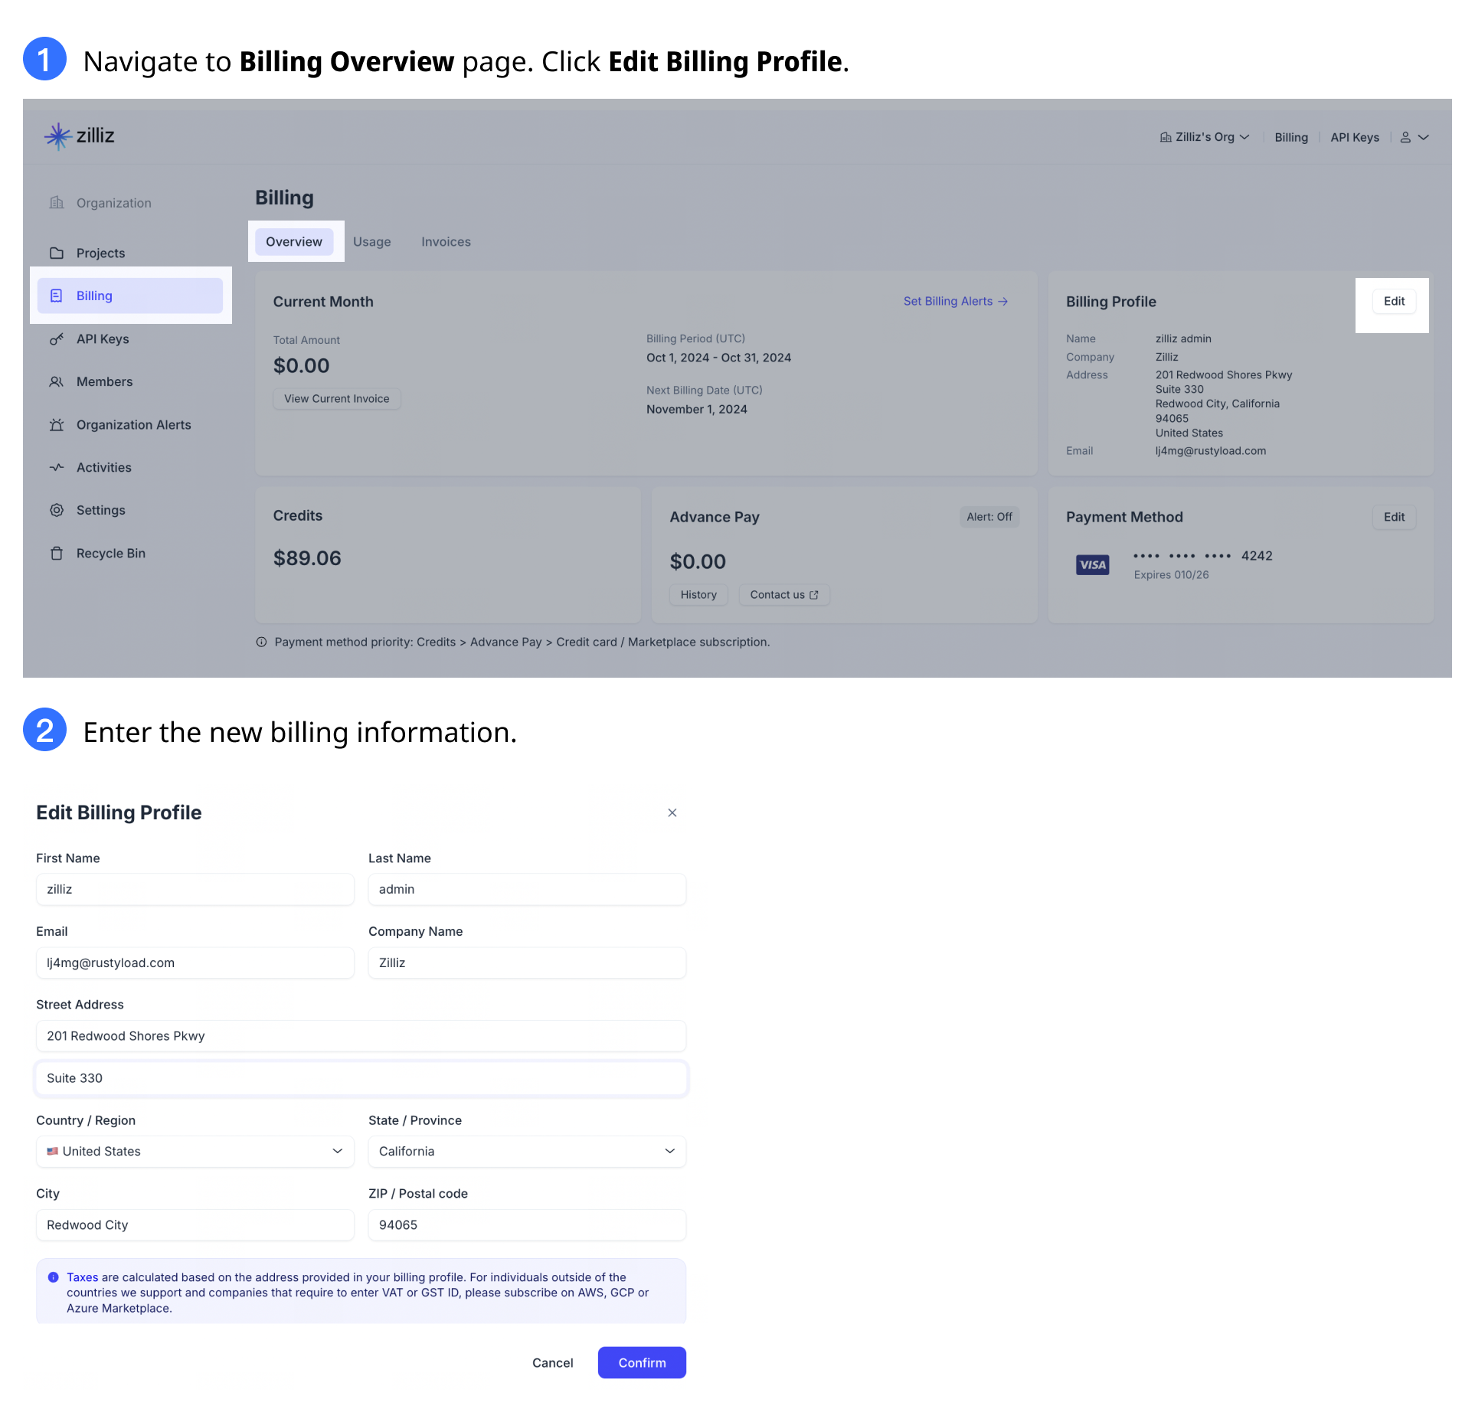Click the Email input field
Viewport: 1475px width, 1422px height.
[x=195, y=963]
